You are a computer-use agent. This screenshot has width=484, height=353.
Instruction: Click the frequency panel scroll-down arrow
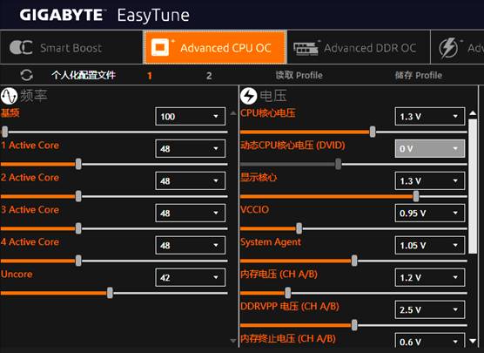[x=233, y=341]
